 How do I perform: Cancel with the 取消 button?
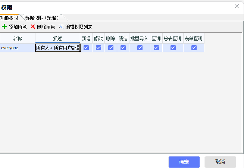click(220, 162)
